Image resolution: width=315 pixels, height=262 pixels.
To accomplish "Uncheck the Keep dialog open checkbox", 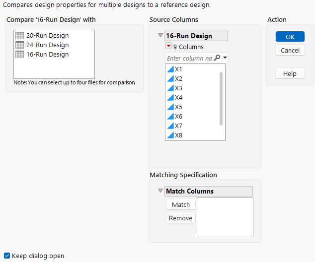I will point(7,256).
